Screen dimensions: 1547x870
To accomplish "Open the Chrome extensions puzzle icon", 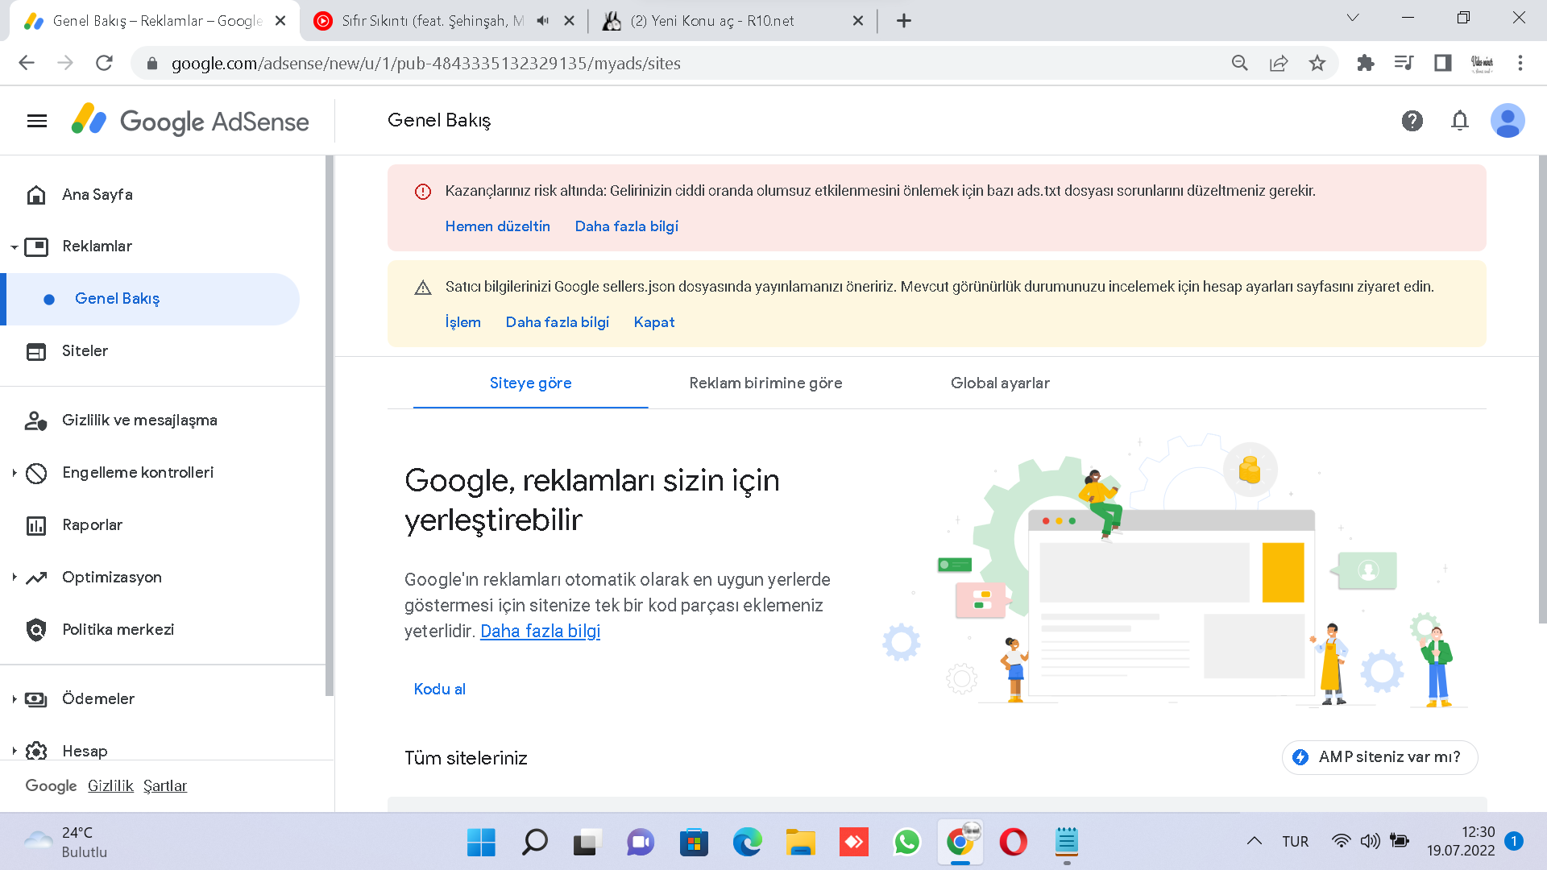I will 1365,63.
